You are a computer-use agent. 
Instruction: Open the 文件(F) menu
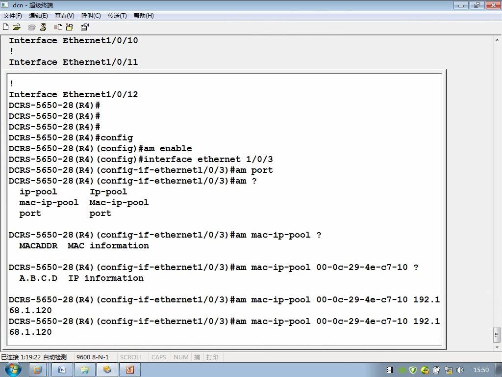[12, 15]
